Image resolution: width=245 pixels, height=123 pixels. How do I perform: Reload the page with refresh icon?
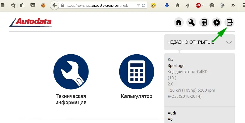(x=143, y=6)
